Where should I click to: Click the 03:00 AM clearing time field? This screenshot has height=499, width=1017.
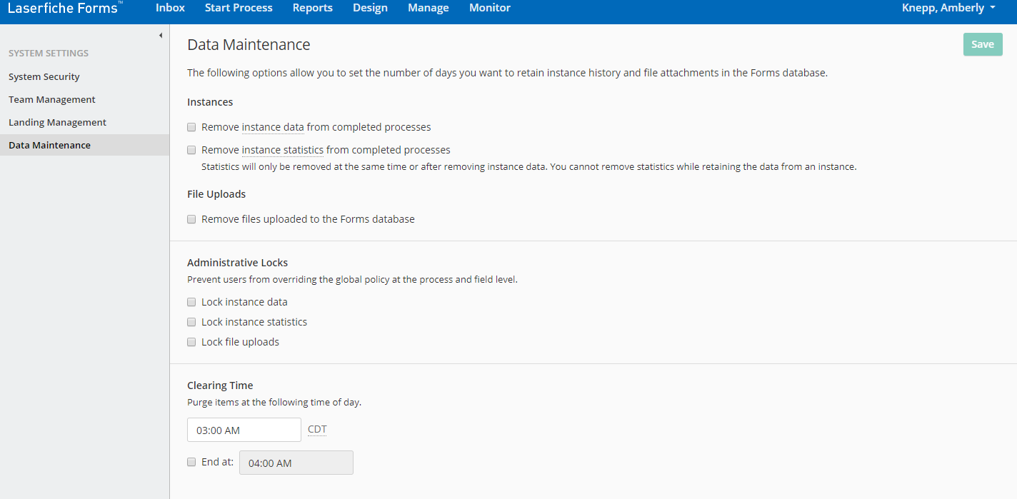tap(244, 430)
